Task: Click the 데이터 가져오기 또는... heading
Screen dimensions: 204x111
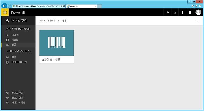Action: [19, 51]
